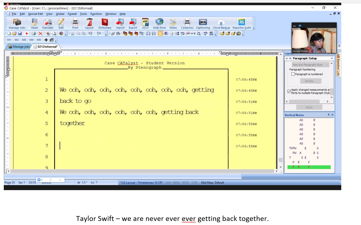Screen dimensions: 361x225
Task: Click the Edit pencil toolbar icon
Action: pyautogui.click(x=61, y=24)
